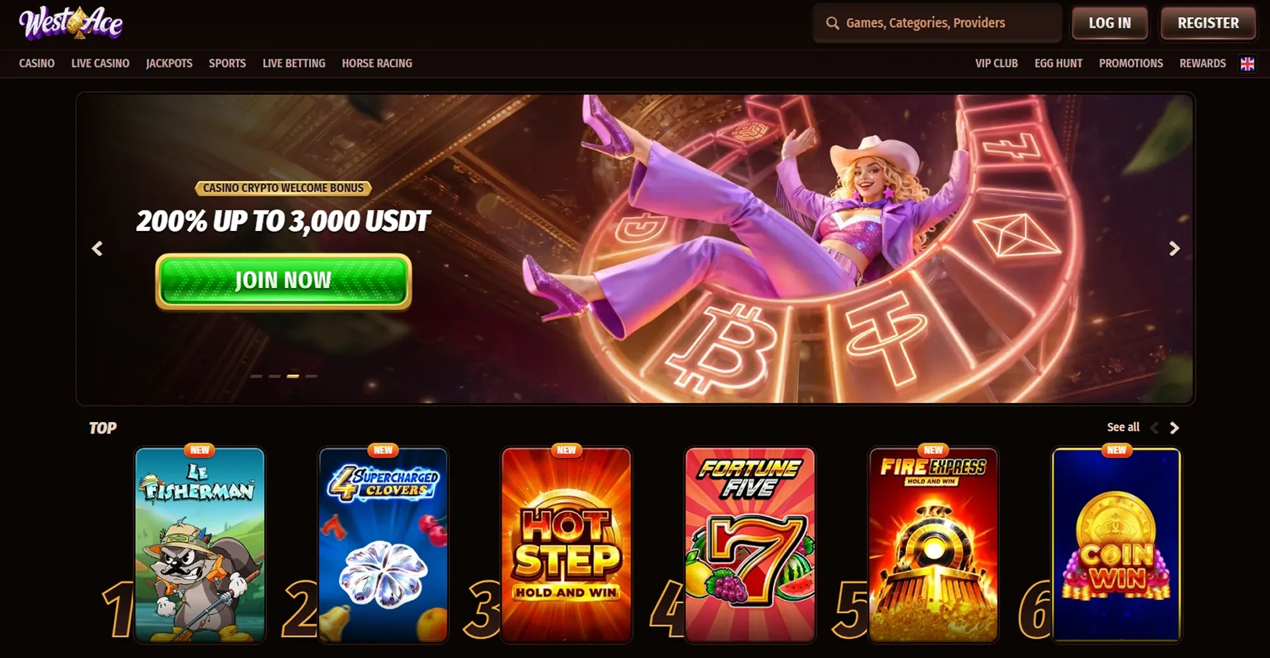The image size is (1270, 658).
Task: Open See all top games link
Action: point(1123,427)
